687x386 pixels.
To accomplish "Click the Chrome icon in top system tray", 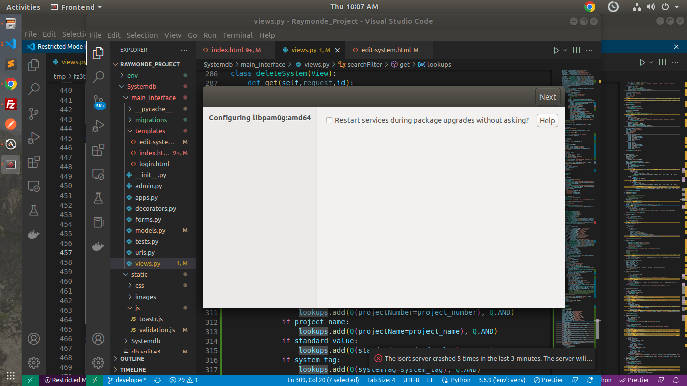I will click(x=590, y=7).
